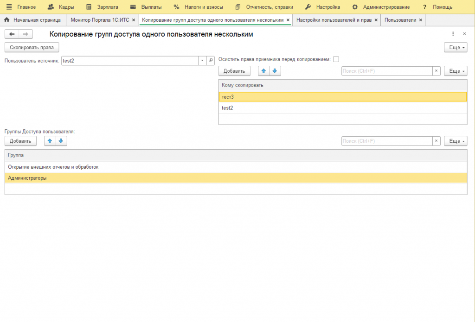Click the Настройка wrench icon
Image resolution: width=475 pixels, height=322 pixels.
tap(308, 6)
